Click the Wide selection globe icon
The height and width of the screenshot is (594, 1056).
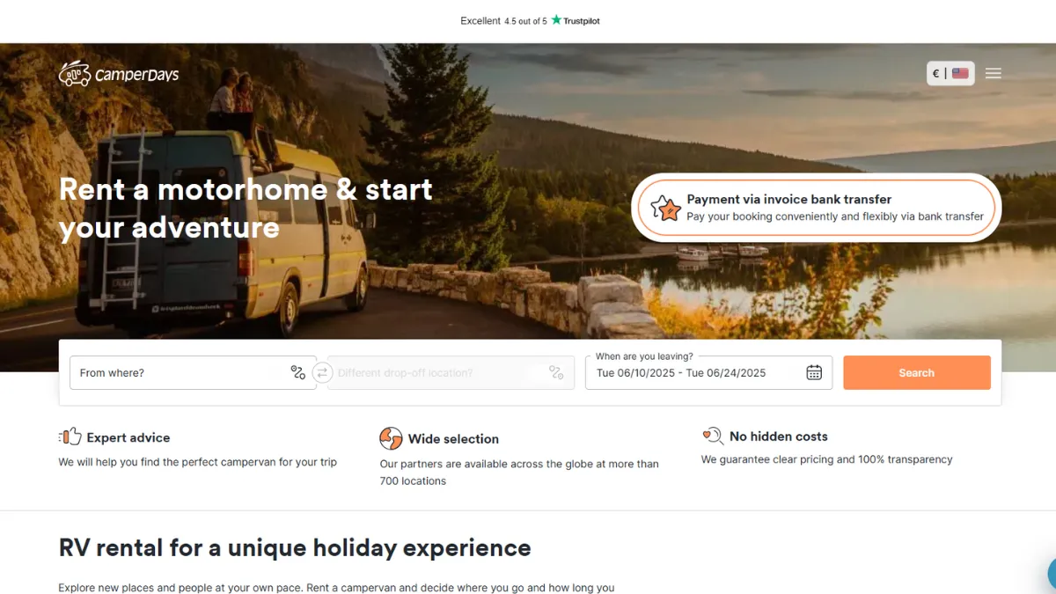[391, 438]
